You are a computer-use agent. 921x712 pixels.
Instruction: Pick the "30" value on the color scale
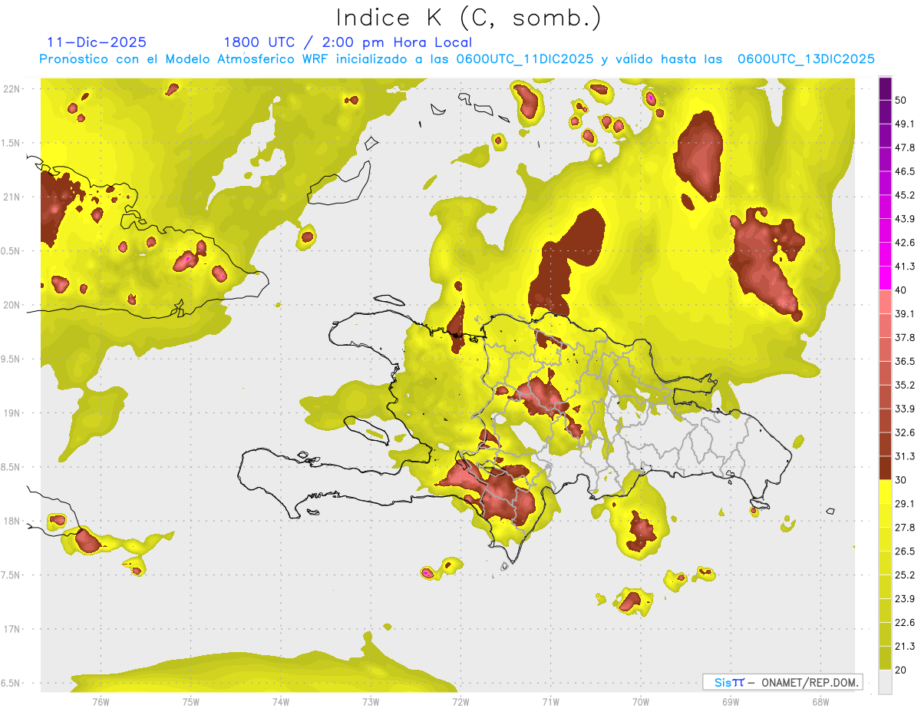click(901, 480)
